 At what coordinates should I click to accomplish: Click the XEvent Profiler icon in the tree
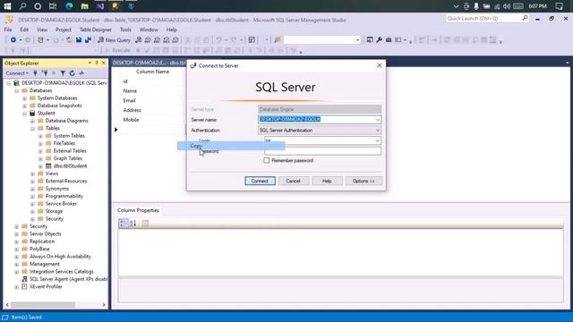pyautogui.click(x=24, y=286)
